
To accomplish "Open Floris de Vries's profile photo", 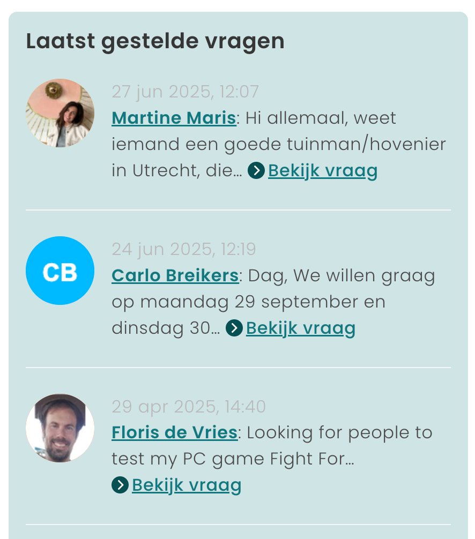I will [x=60, y=428].
